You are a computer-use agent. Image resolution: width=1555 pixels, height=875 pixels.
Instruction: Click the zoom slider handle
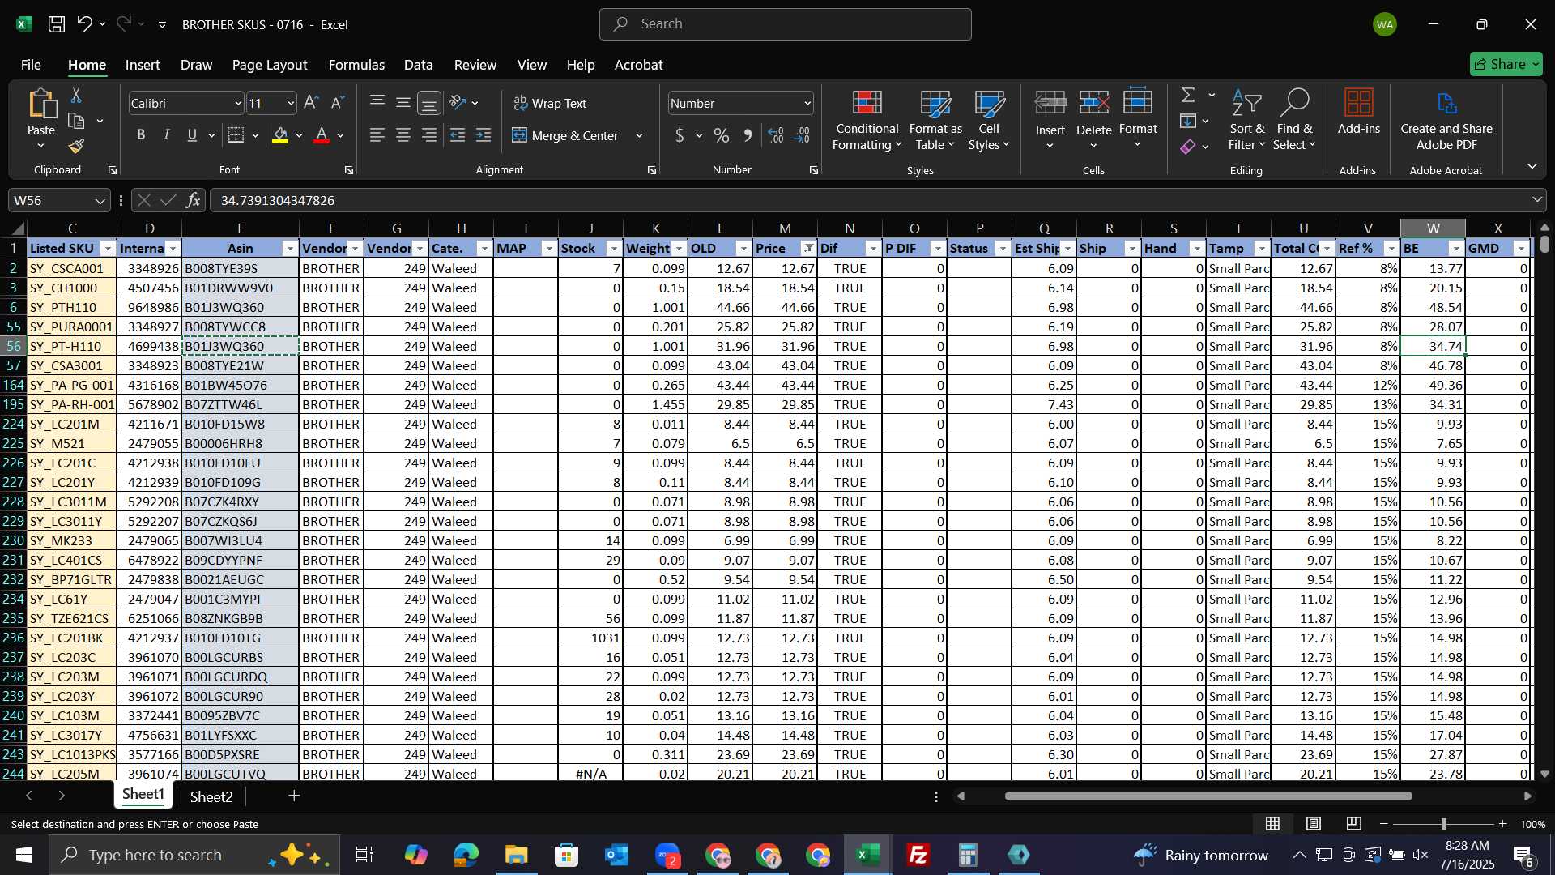pyautogui.click(x=1443, y=824)
